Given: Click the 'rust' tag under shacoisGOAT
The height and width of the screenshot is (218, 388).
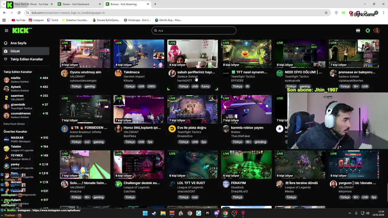Looking at the screenshot, I should (x=195, y=197).
